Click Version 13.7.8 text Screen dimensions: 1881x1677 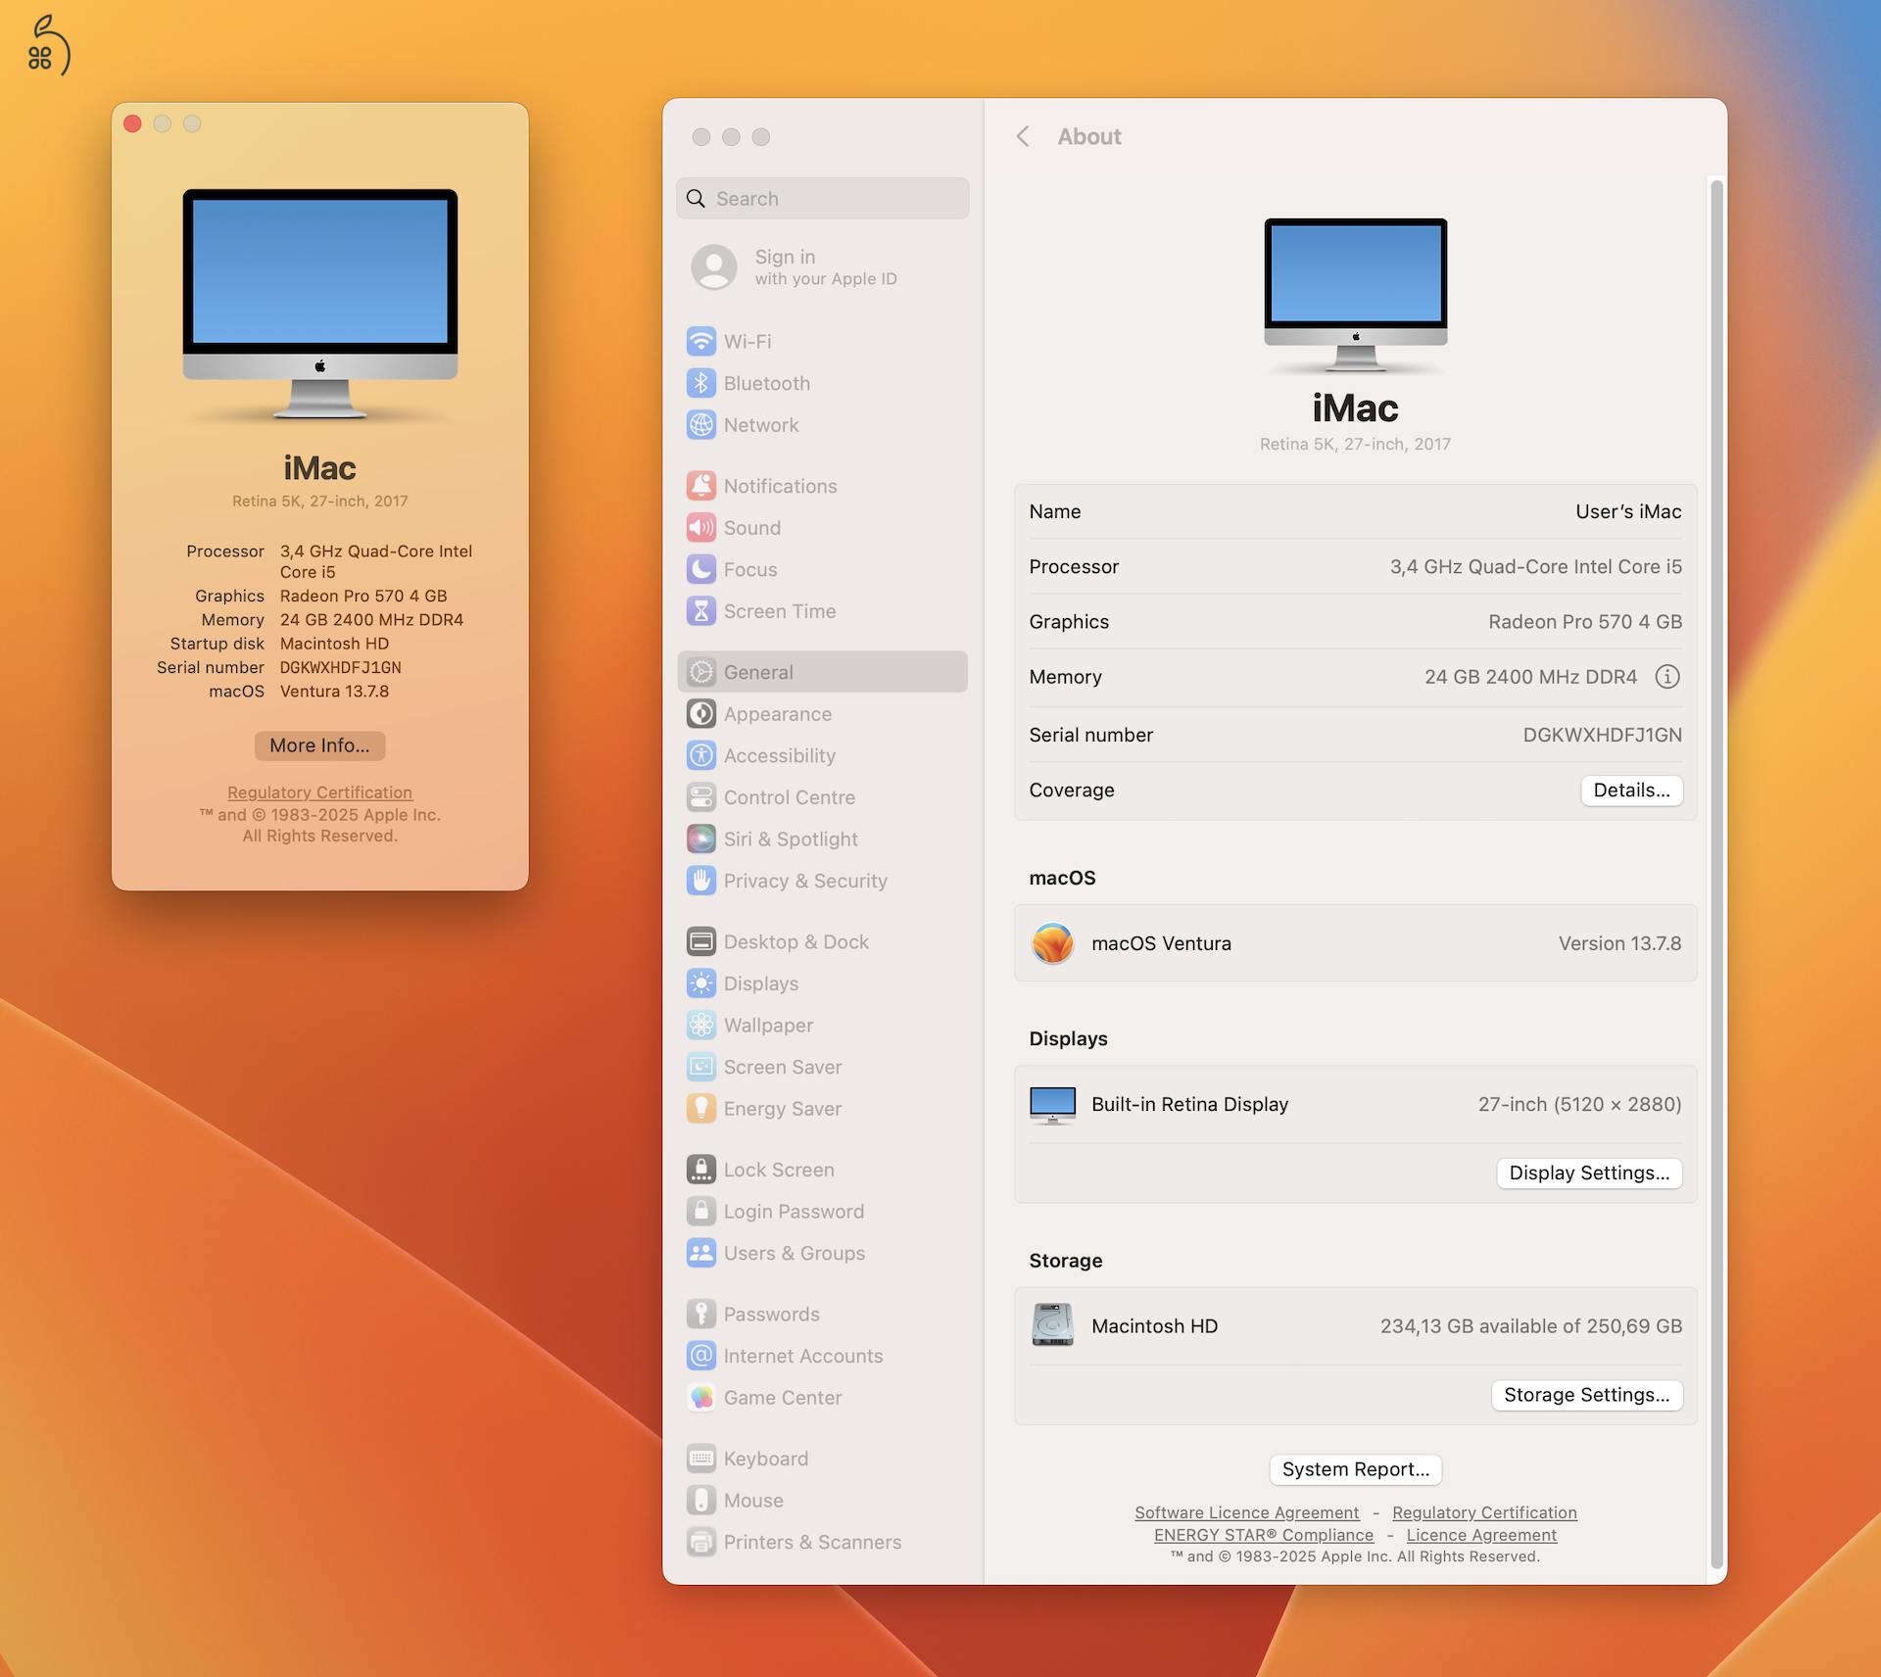tap(1619, 943)
